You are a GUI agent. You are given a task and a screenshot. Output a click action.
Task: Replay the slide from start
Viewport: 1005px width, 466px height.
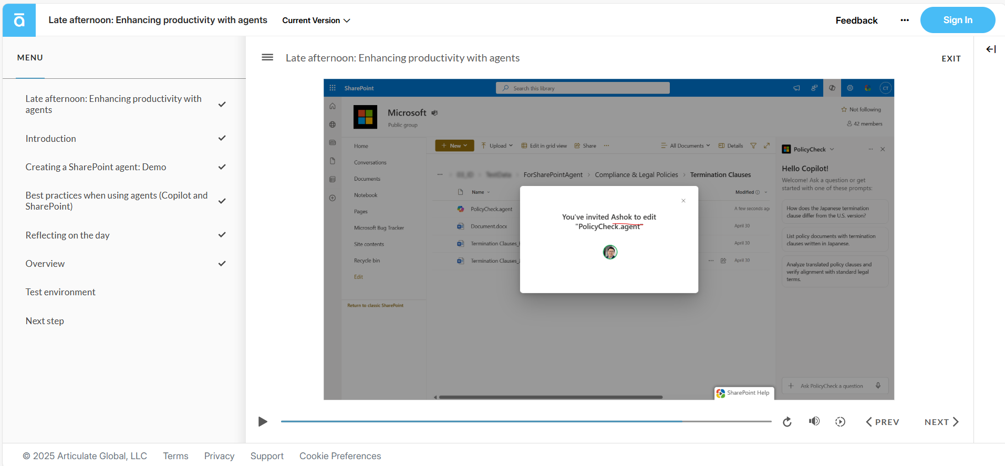tap(787, 422)
